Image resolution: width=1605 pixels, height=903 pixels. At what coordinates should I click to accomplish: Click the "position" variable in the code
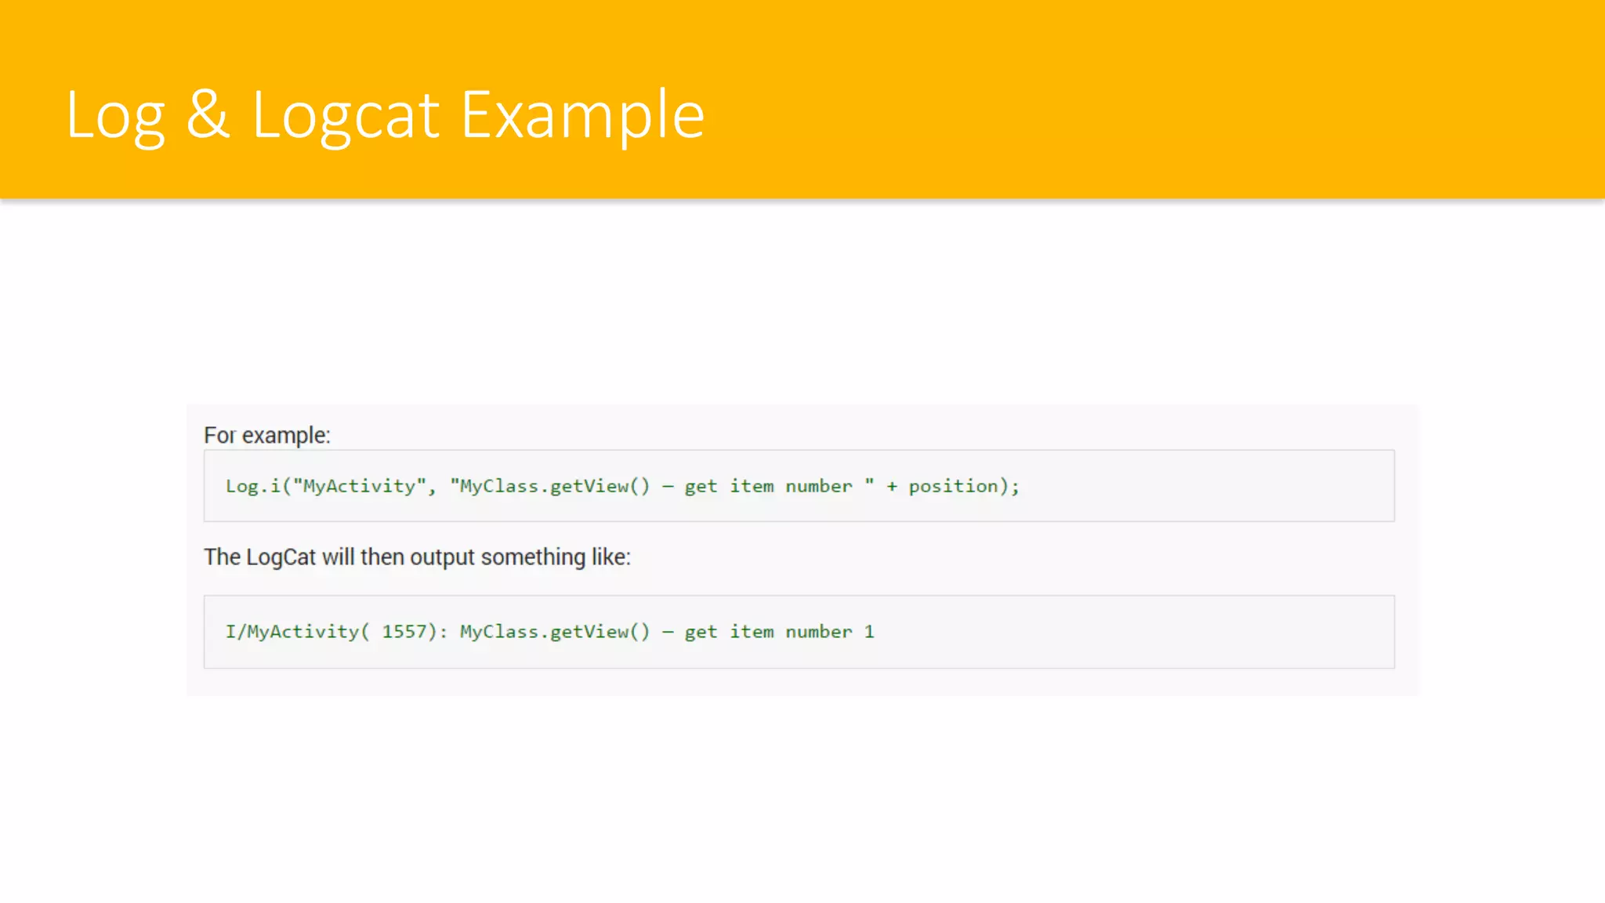[953, 486]
